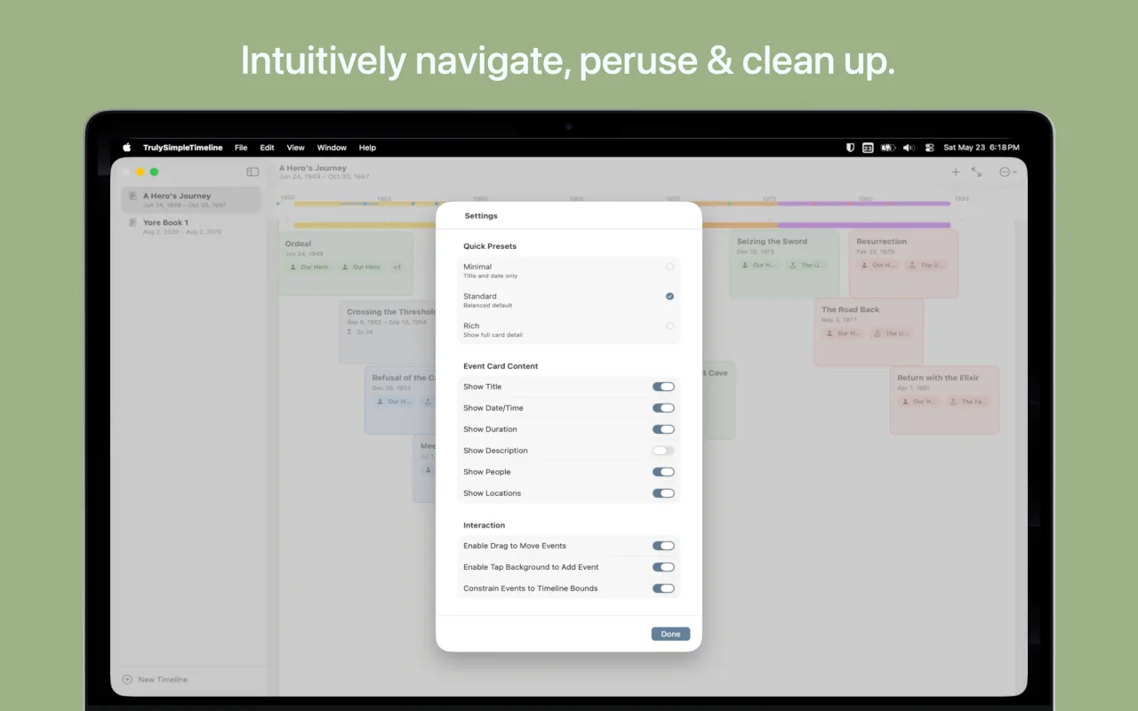Toggle Enable Tap Background to Add Event
1138x711 pixels.
point(663,567)
